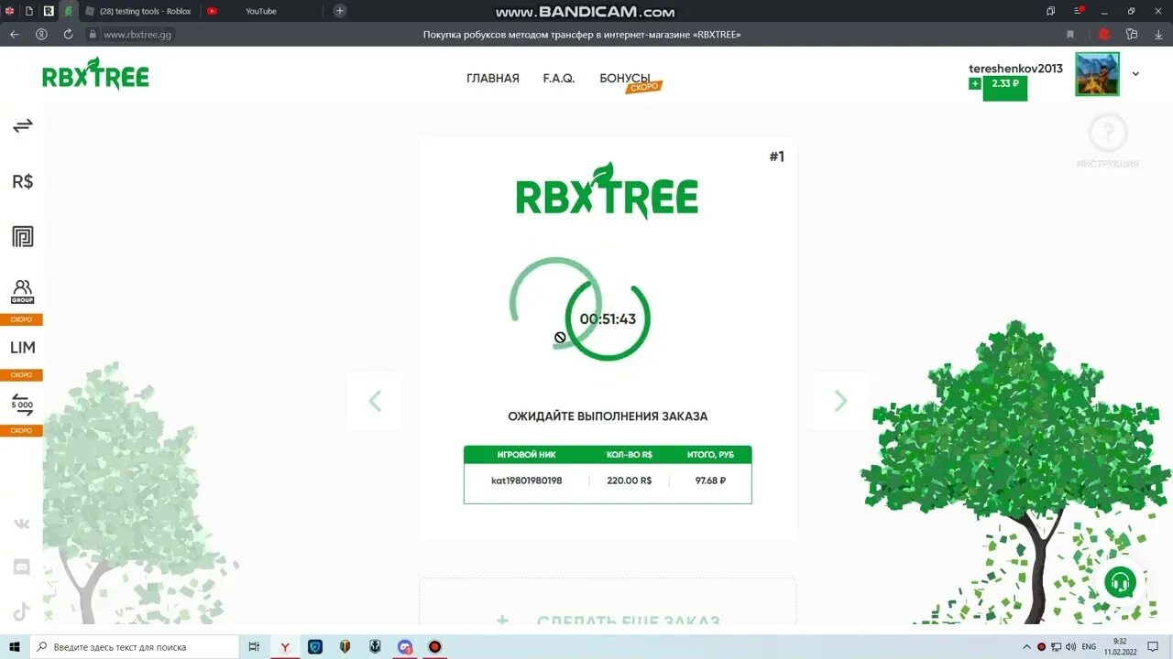
Task: Open the Windows Start menu
Action: tap(15, 647)
